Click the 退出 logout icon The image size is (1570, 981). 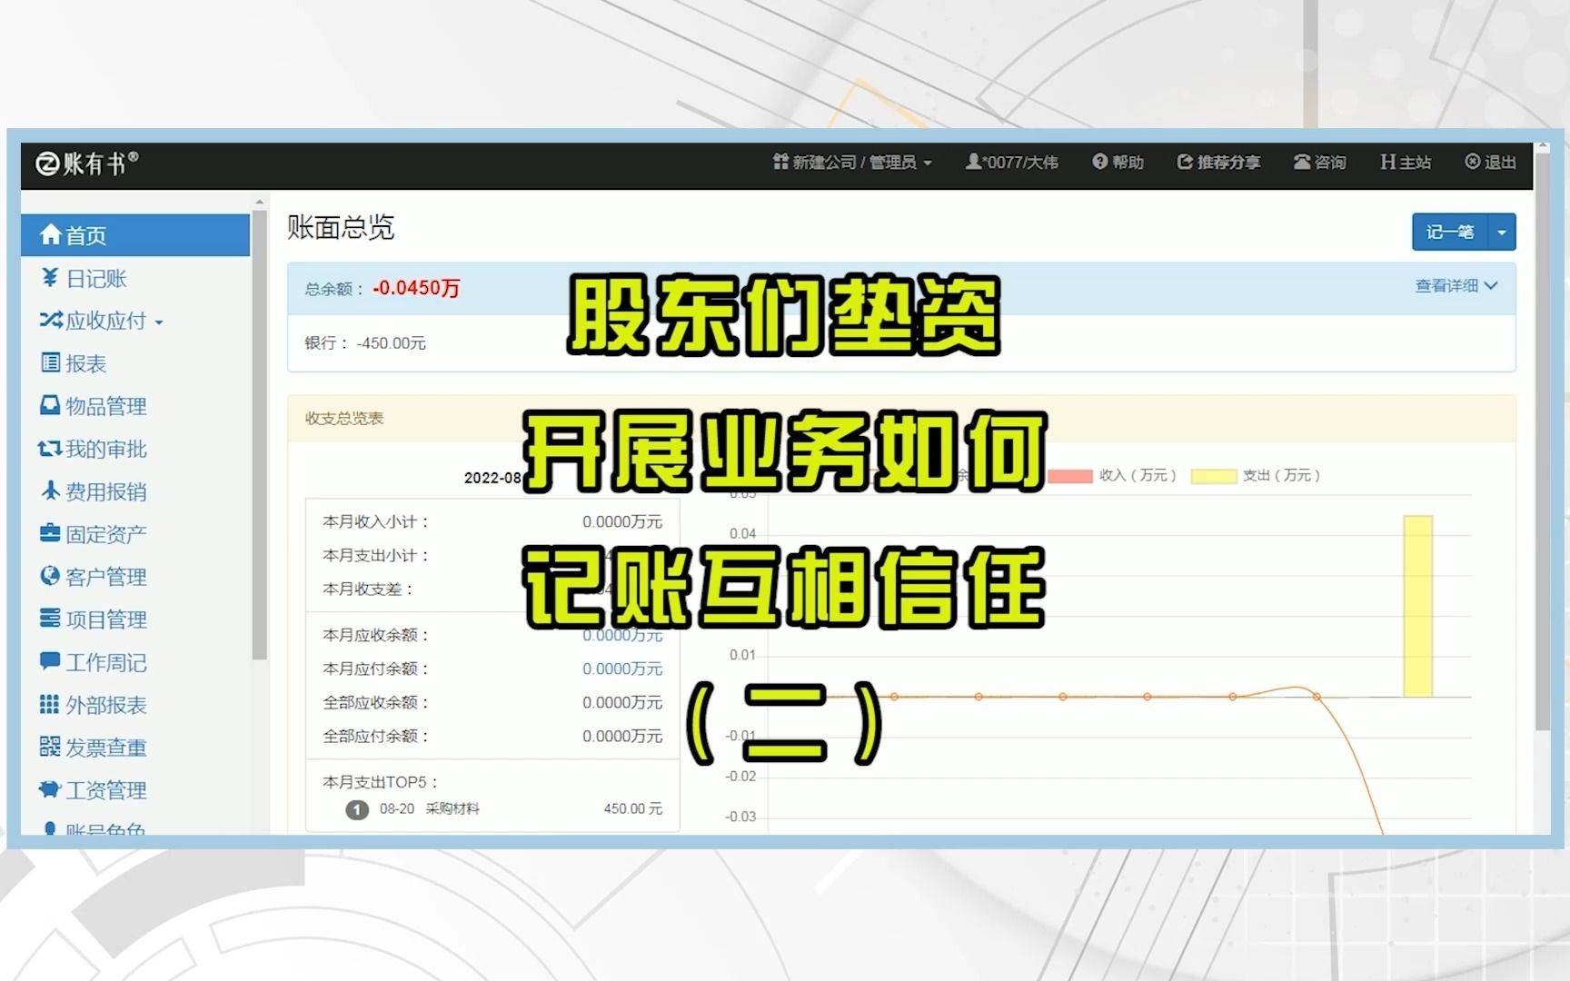[x=1472, y=162]
